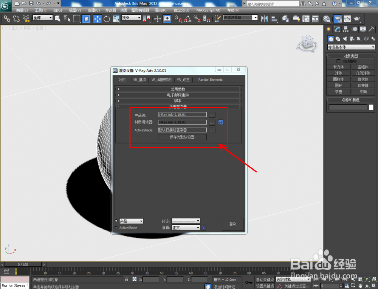Open the 标准基本体 object category dropdown
Screen dimensions: 378x289
[x=351, y=47]
